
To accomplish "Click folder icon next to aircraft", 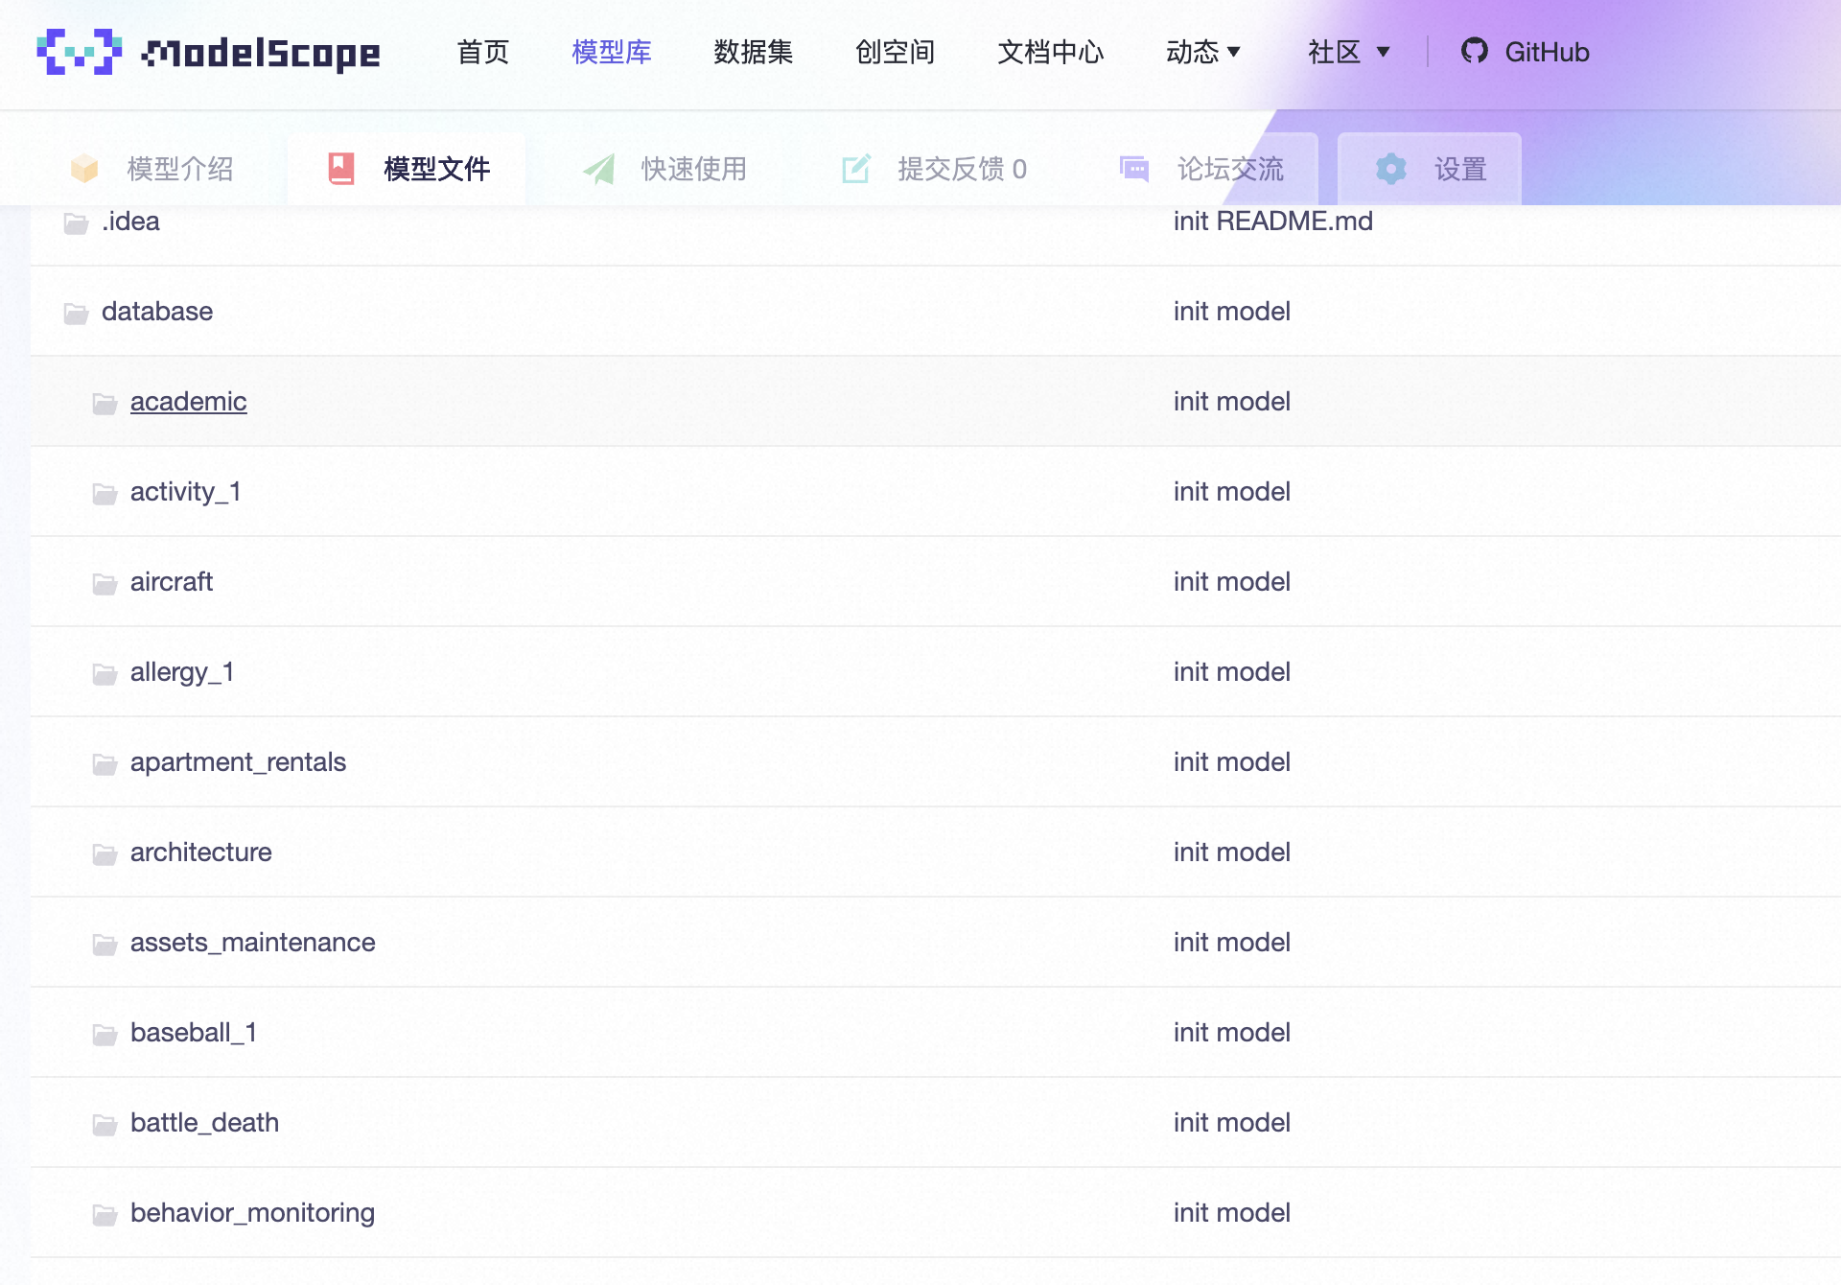I will (105, 584).
